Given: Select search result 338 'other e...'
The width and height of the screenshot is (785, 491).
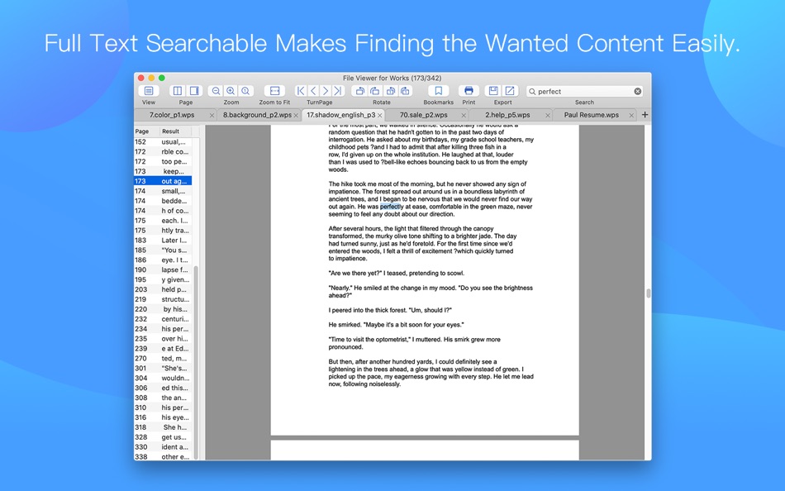Looking at the screenshot, I should [163, 457].
